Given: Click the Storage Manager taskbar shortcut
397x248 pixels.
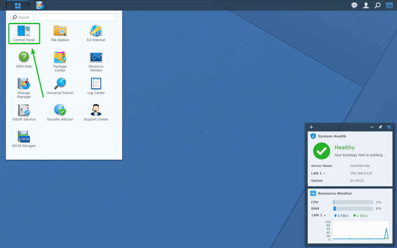Looking at the screenshot, I should click(40, 5).
